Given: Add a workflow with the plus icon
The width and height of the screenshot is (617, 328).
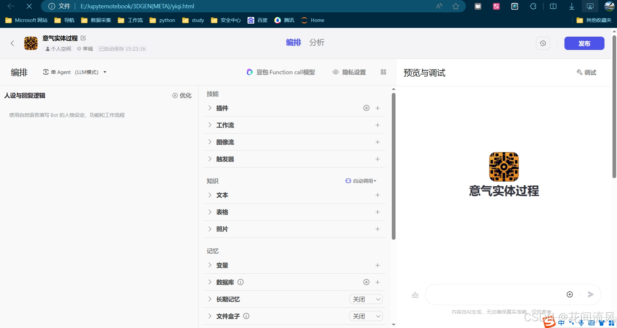Looking at the screenshot, I should point(378,125).
